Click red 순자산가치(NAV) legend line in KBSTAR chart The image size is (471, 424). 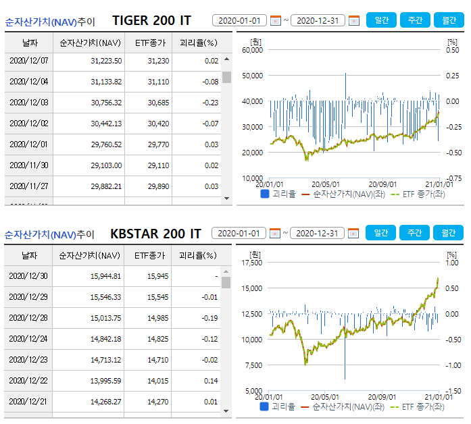[305, 407]
